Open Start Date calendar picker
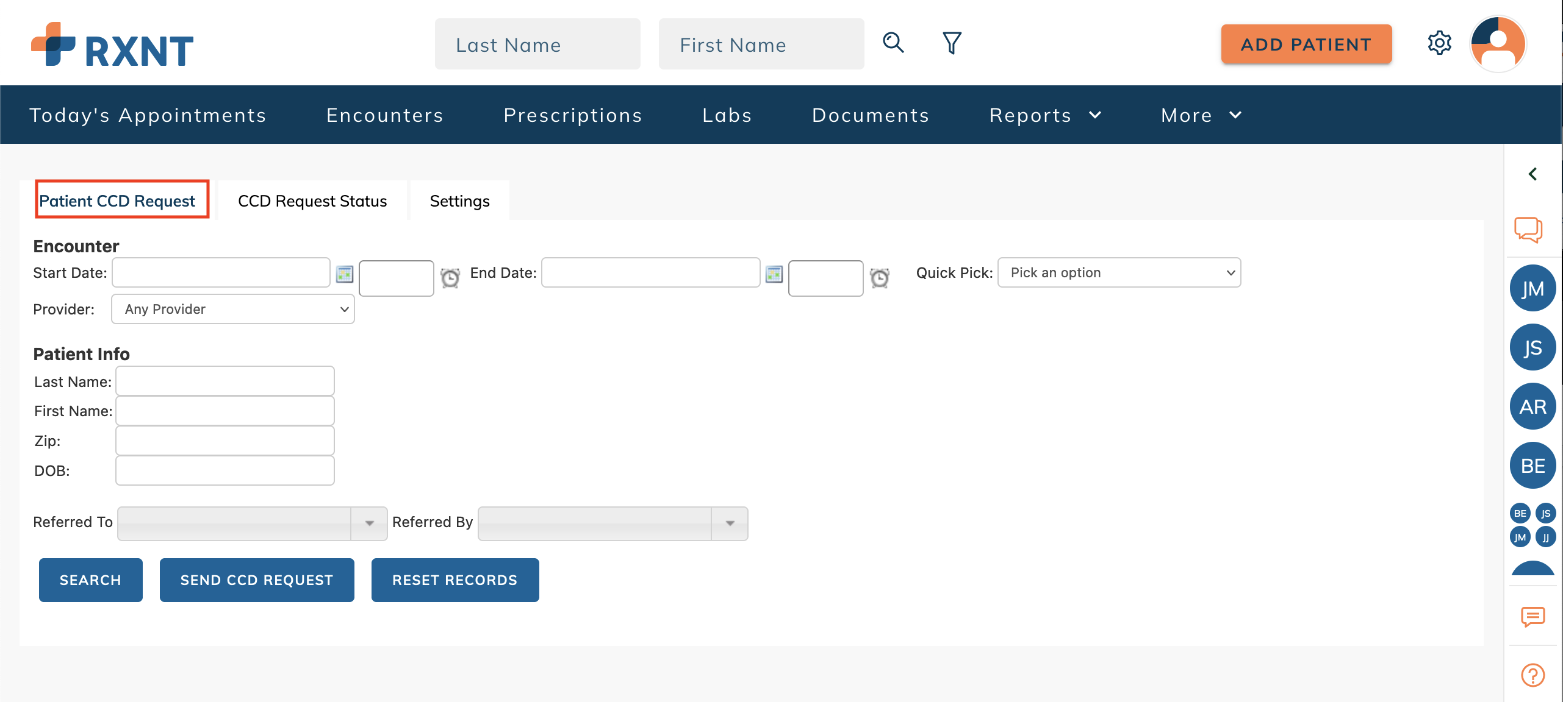The height and width of the screenshot is (702, 1563). pos(345,274)
